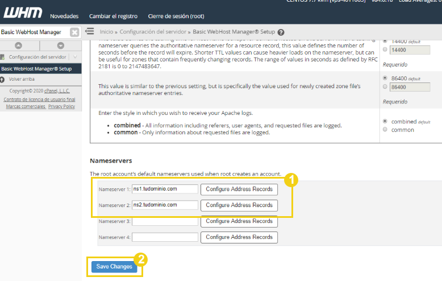This screenshot has height=281, width=442.
Task: Select the common log style radio button
Action: (x=385, y=129)
